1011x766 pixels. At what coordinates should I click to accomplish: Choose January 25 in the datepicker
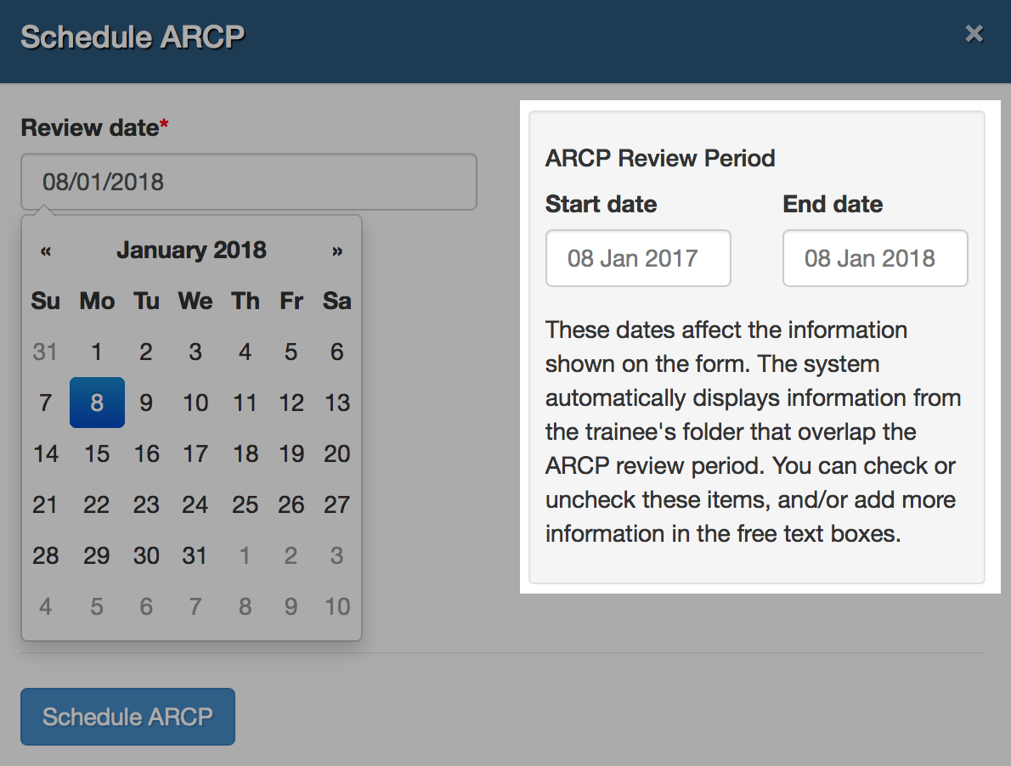(x=246, y=504)
